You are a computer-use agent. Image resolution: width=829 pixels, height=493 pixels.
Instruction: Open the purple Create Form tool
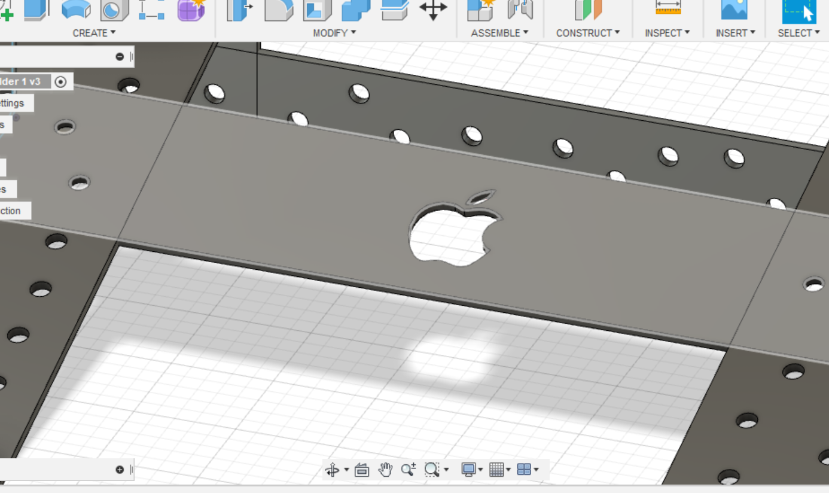(x=191, y=10)
